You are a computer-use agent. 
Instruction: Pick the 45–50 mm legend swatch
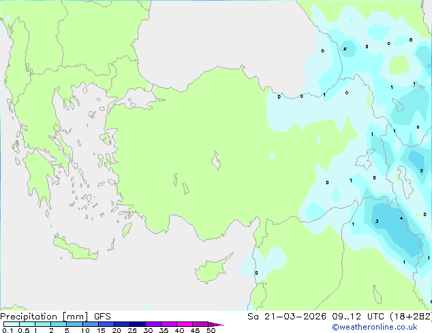click(200, 324)
